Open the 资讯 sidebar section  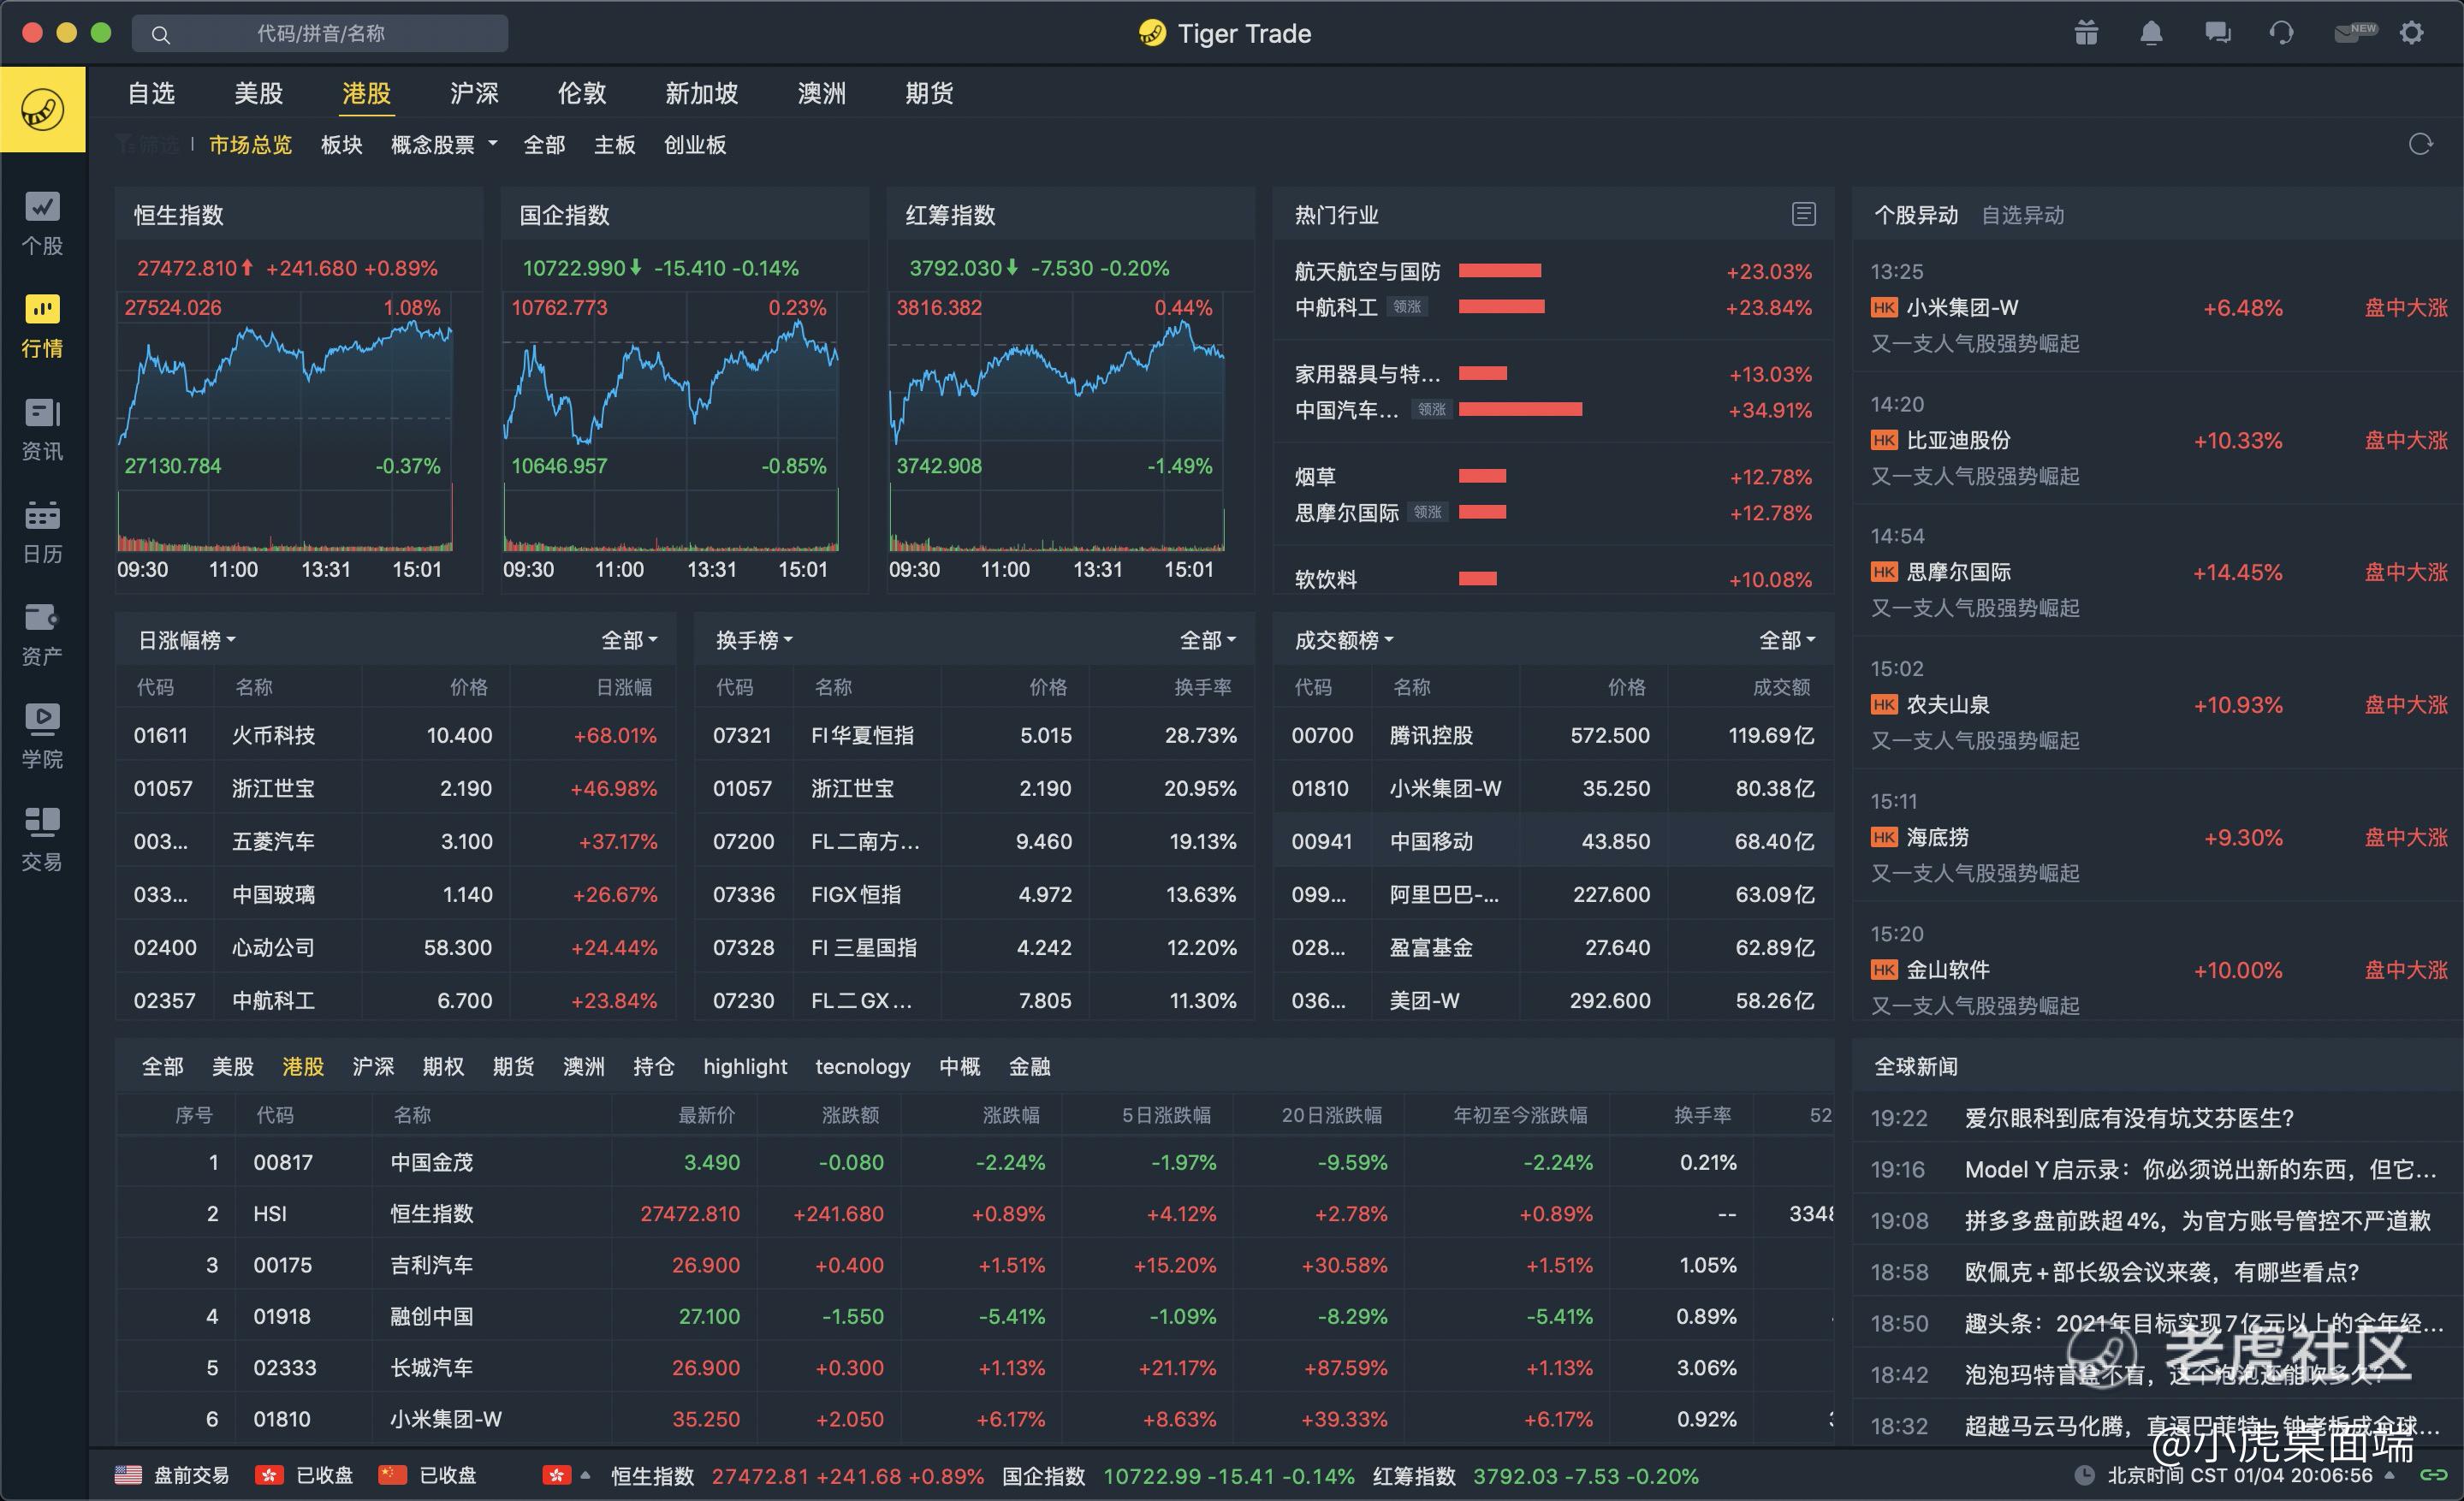point(42,430)
